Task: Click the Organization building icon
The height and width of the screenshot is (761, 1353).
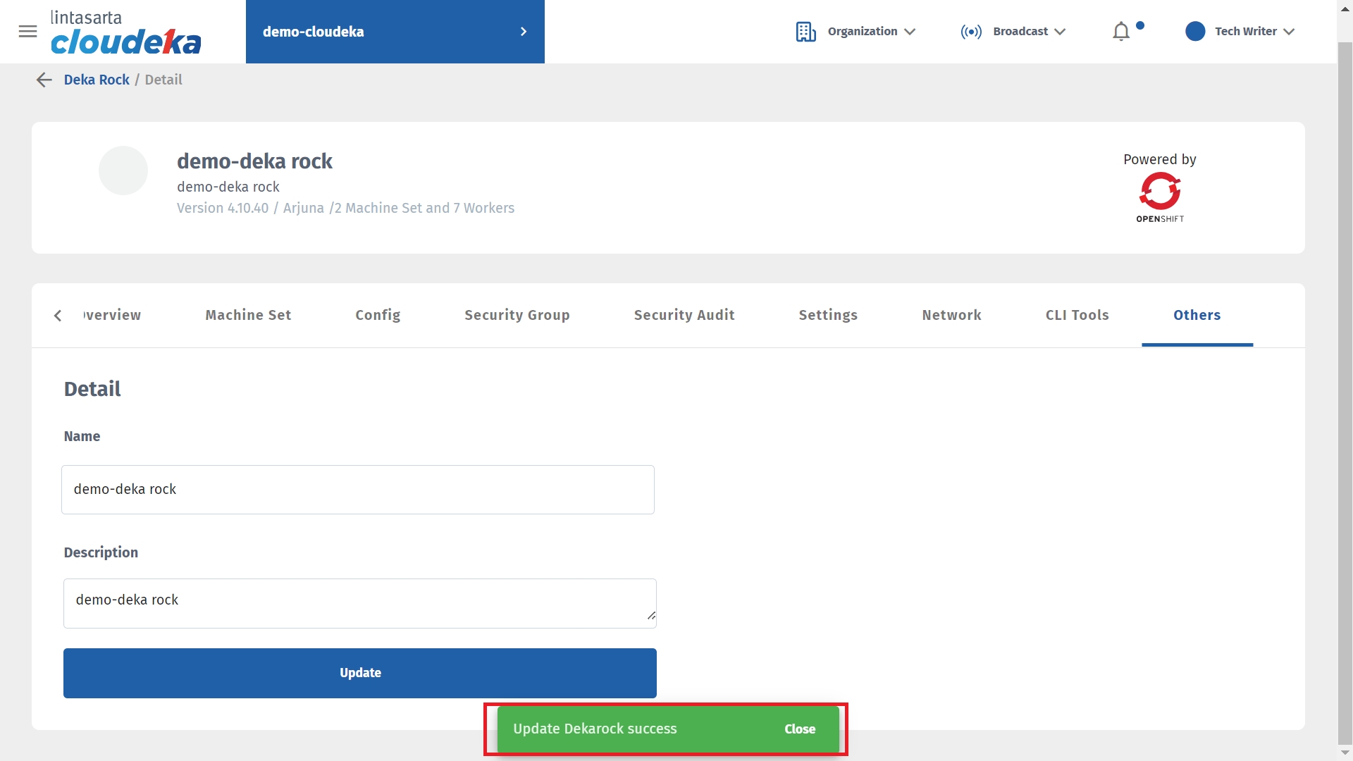Action: [805, 32]
